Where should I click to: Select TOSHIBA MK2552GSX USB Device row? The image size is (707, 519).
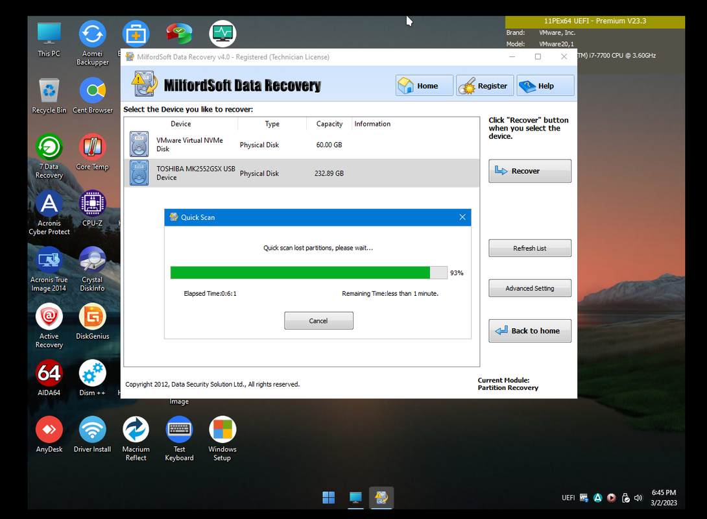coord(301,173)
